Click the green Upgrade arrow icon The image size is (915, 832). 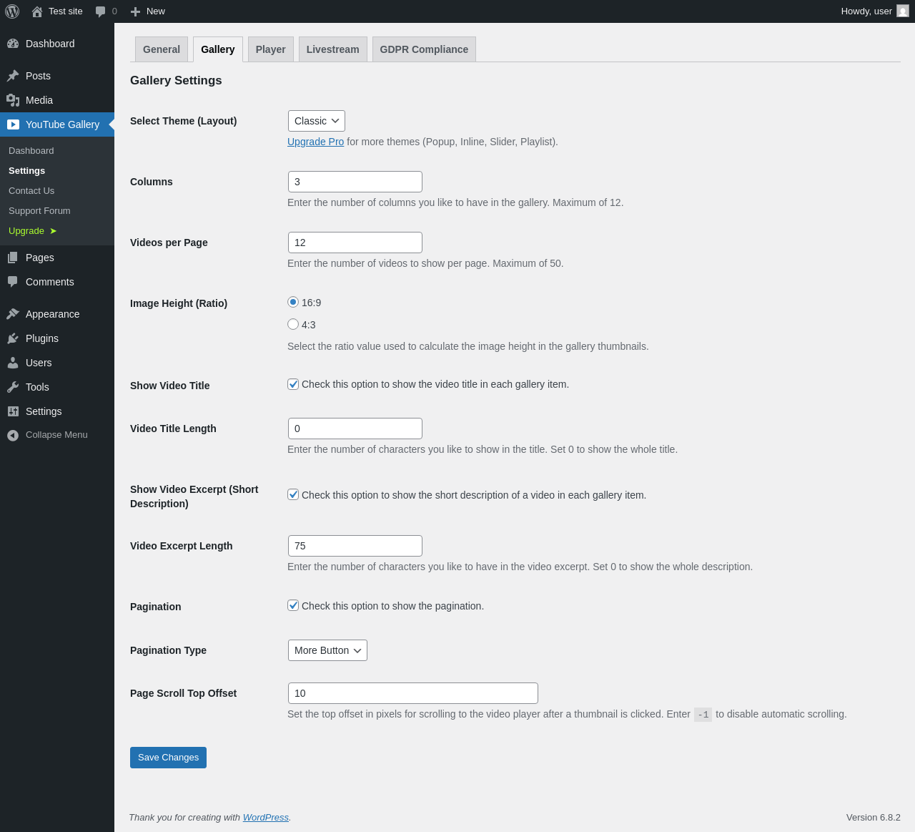pos(53,231)
